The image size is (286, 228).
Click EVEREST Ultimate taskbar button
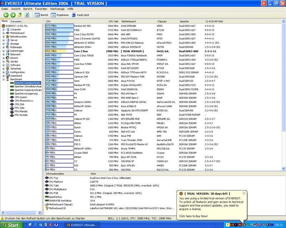point(82,225)
